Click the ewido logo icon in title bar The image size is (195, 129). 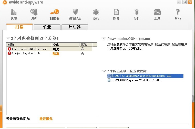coord(5,2)
